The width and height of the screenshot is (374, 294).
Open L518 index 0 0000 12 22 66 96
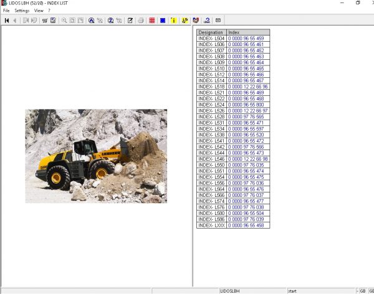[248, 87]
